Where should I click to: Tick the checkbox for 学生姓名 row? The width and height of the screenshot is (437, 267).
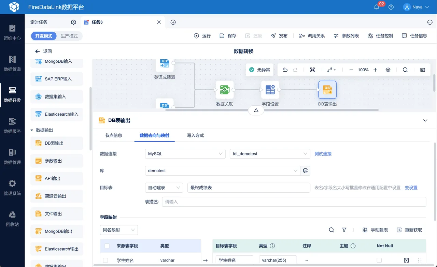click(x=105, y=260)
